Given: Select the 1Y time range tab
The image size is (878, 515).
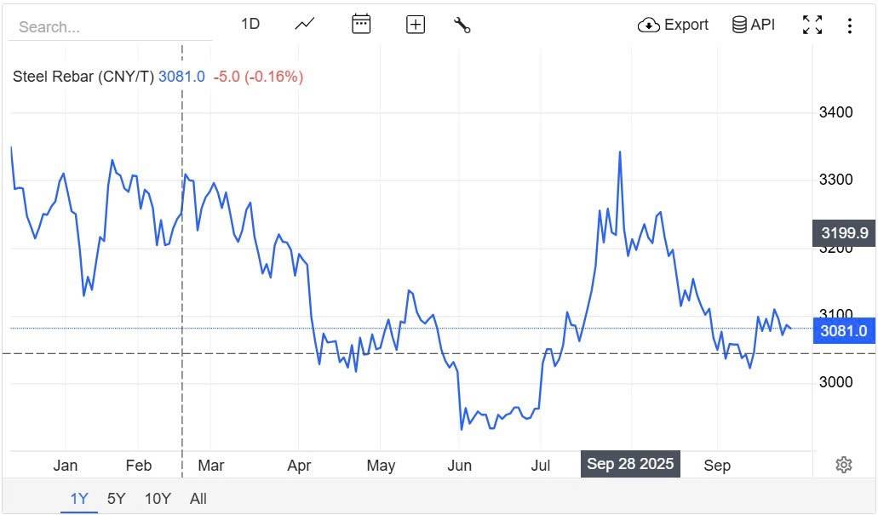Looking at the screenshot, I should [79, 499].
